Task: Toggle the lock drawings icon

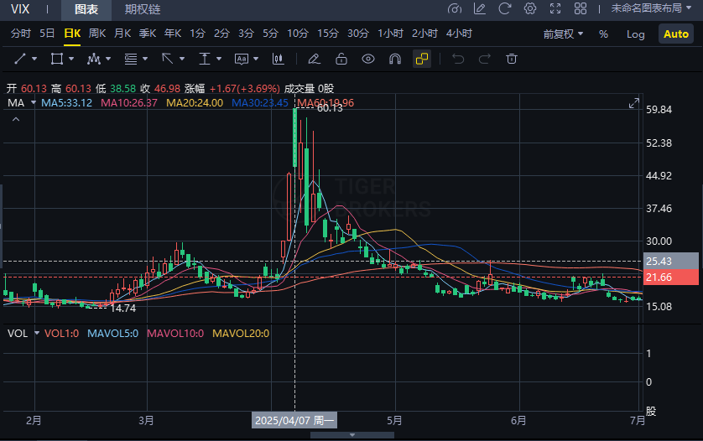Action: pos(341,59)
